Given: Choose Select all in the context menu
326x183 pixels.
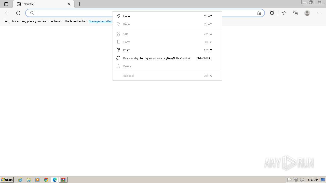Looking at the screenshot, I should click(x=167, y=76).
